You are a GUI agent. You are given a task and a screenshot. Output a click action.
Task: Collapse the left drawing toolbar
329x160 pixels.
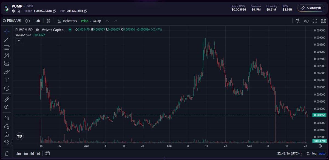[x=12, y=143]
